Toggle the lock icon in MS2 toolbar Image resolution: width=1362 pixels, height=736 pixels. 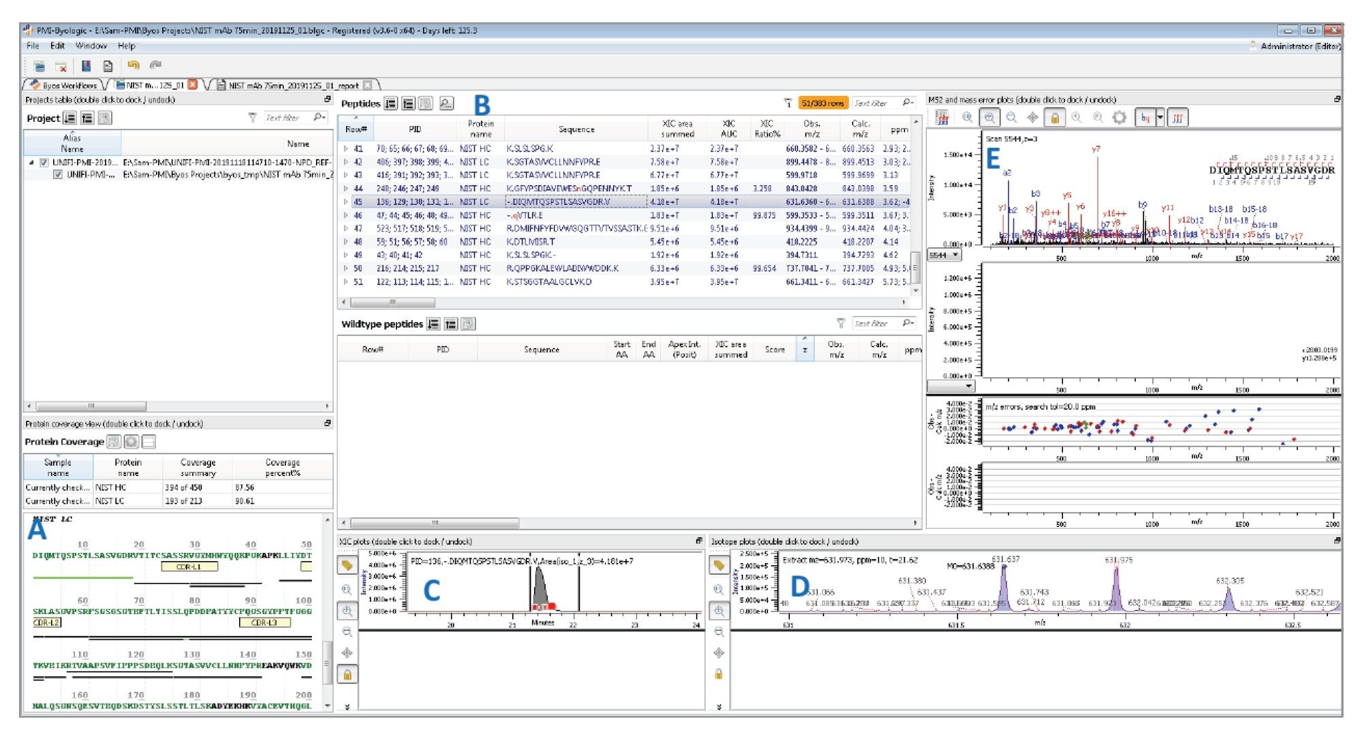[1055, 118]
